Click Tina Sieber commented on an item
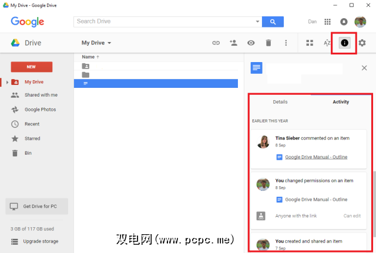 [x=312, y=138]
